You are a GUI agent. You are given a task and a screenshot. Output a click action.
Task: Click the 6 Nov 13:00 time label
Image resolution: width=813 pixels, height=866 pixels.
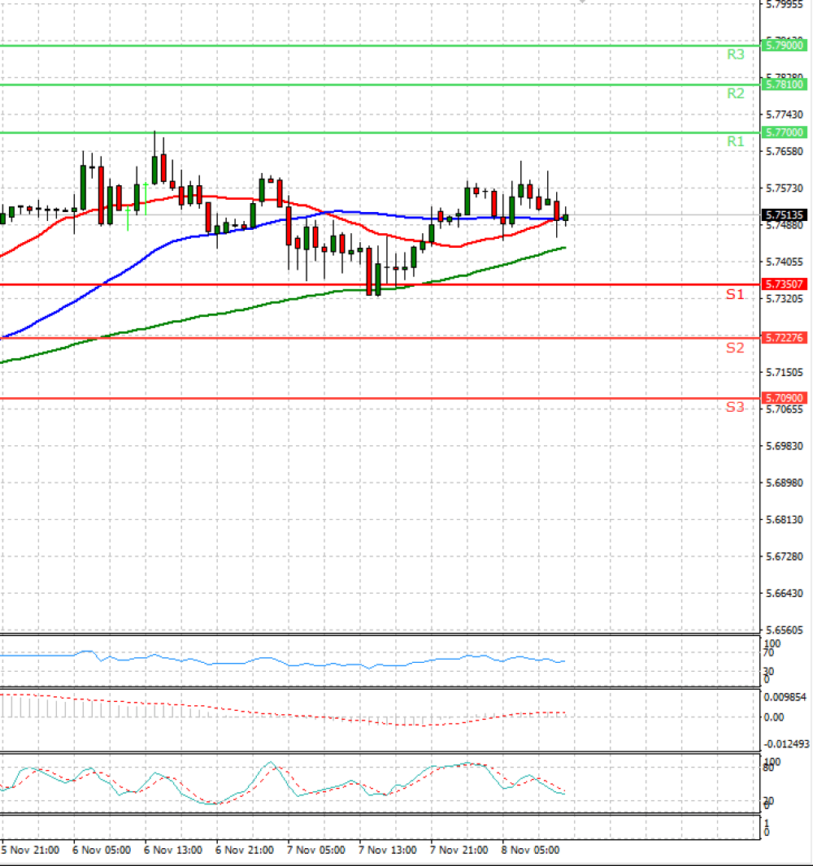pos(173,850)
